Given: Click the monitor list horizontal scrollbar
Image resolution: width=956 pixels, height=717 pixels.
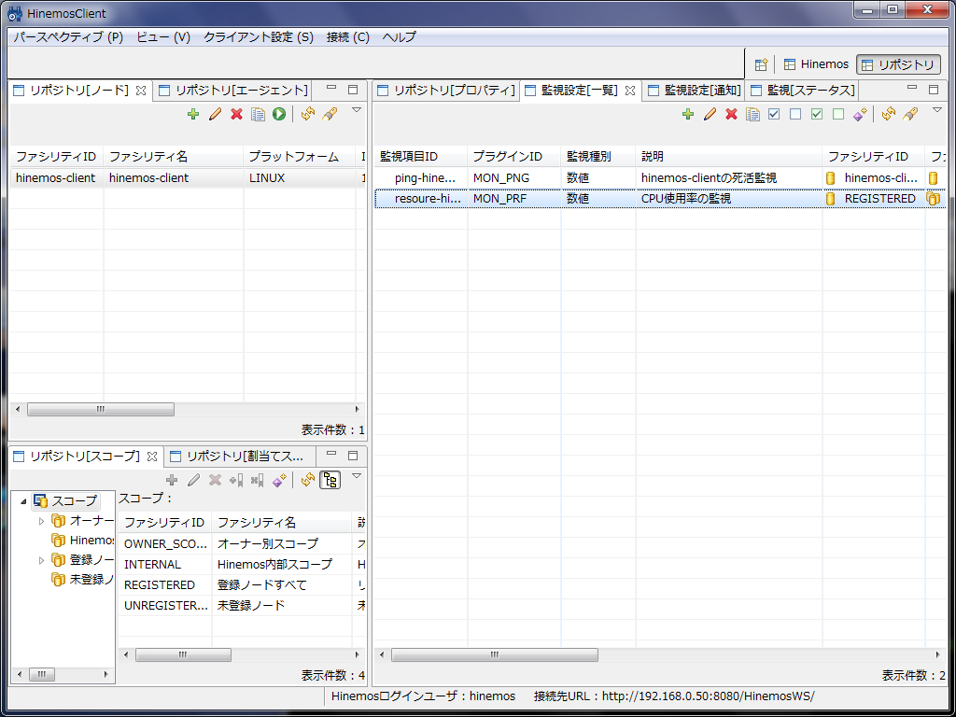Looking at the screenshot, I should click(x=495, y=654).
